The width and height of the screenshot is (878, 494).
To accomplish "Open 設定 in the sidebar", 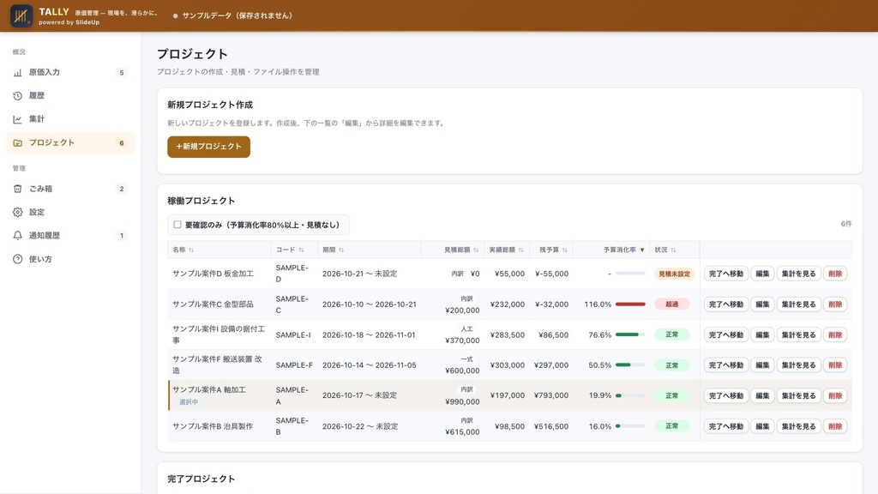I will coord(70,213).
